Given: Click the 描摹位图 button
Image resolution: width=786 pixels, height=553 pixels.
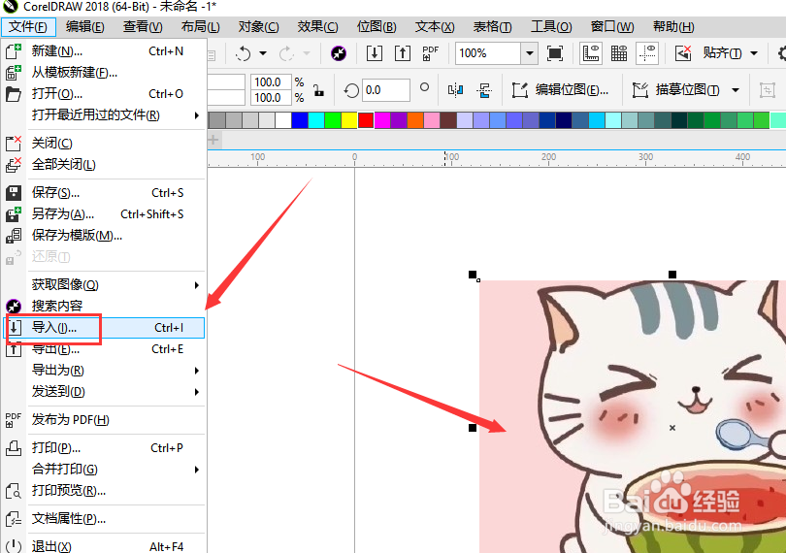Looking at the screenshot, I should [x=676, y=90].
